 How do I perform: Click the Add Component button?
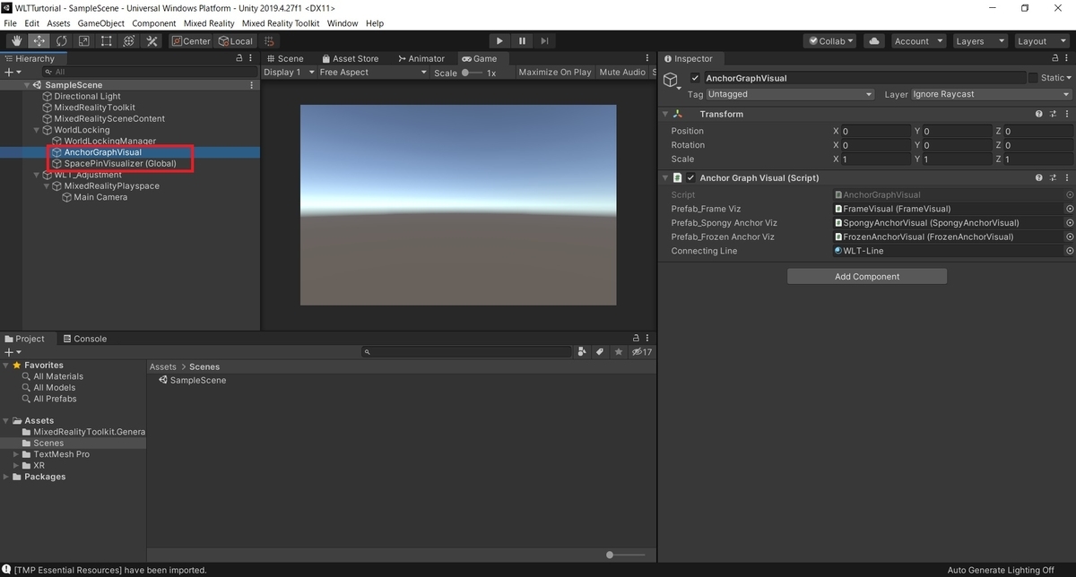[x=867, y=277]
